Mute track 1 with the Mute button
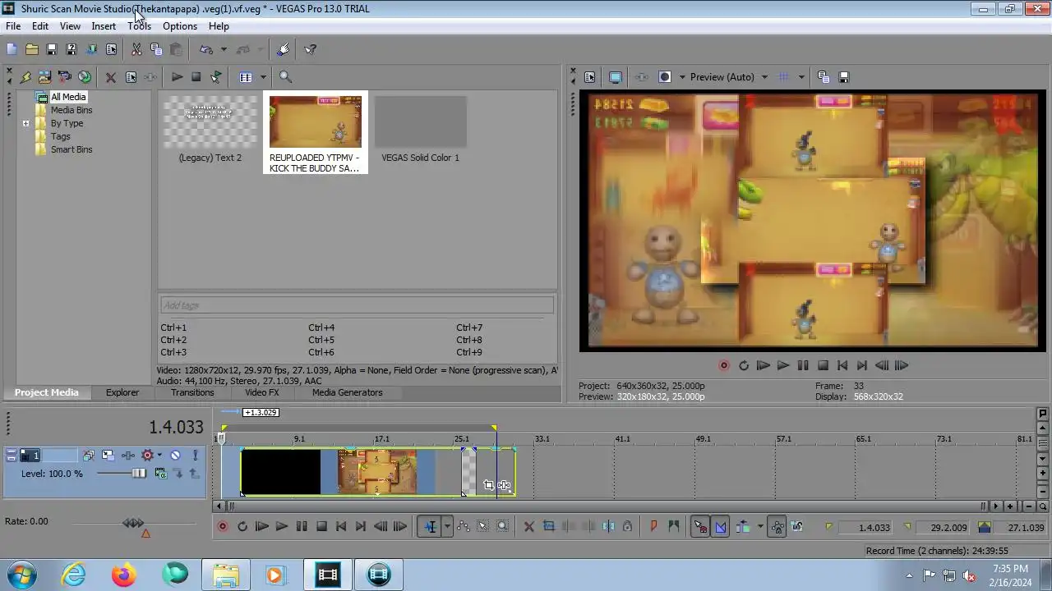The height and width of the screenshot is (591, 1052). (175, 455)
